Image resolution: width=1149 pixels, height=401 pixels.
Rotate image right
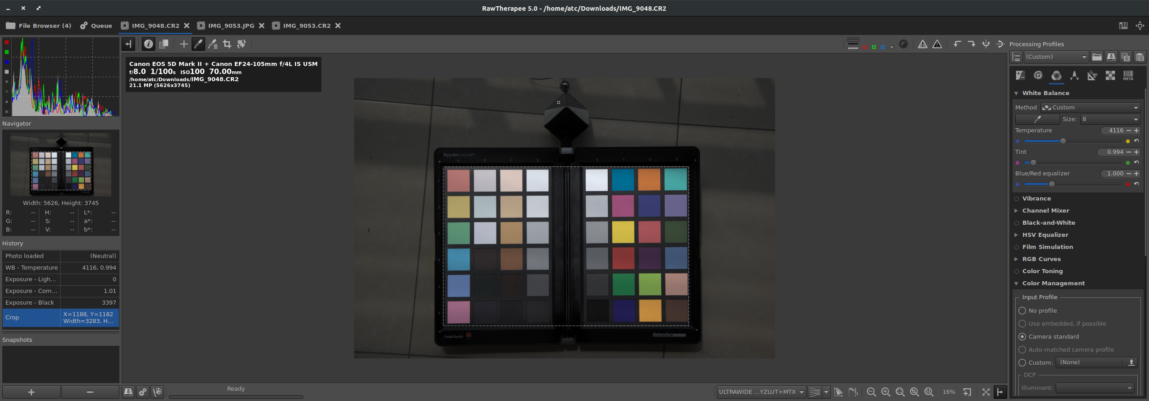coord(972,44)
